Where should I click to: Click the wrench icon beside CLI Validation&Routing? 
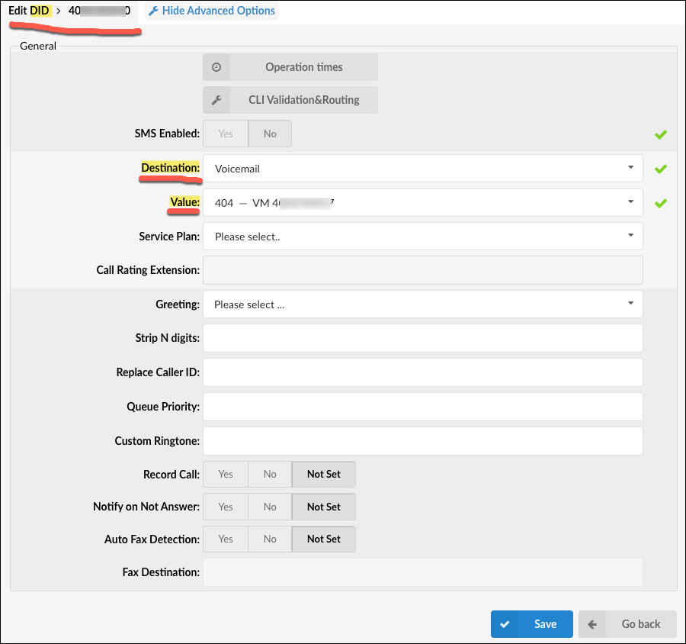[216, 100]
